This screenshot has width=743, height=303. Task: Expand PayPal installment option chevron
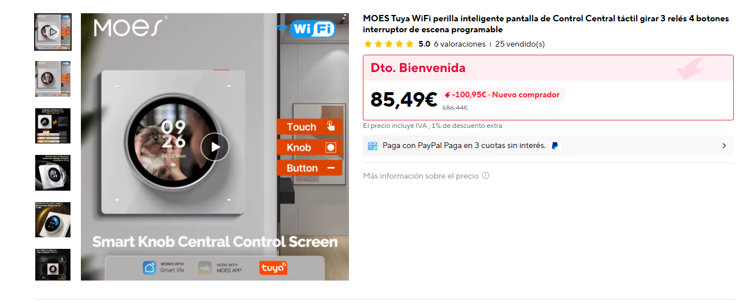pyautogui.click(x=724, y=146)
